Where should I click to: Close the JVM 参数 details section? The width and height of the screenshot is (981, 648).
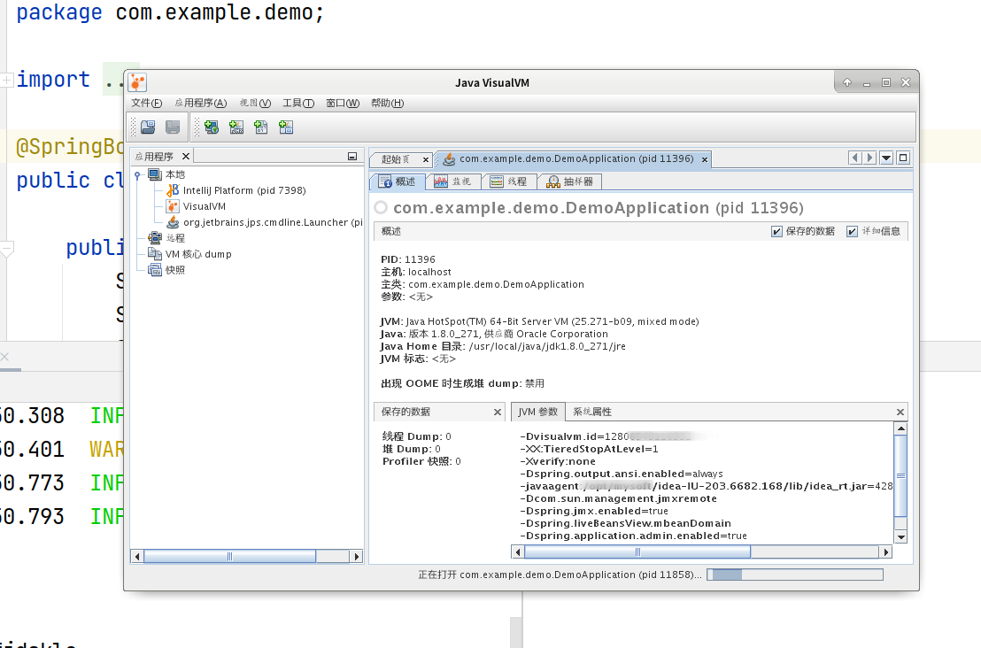[900, 413]
